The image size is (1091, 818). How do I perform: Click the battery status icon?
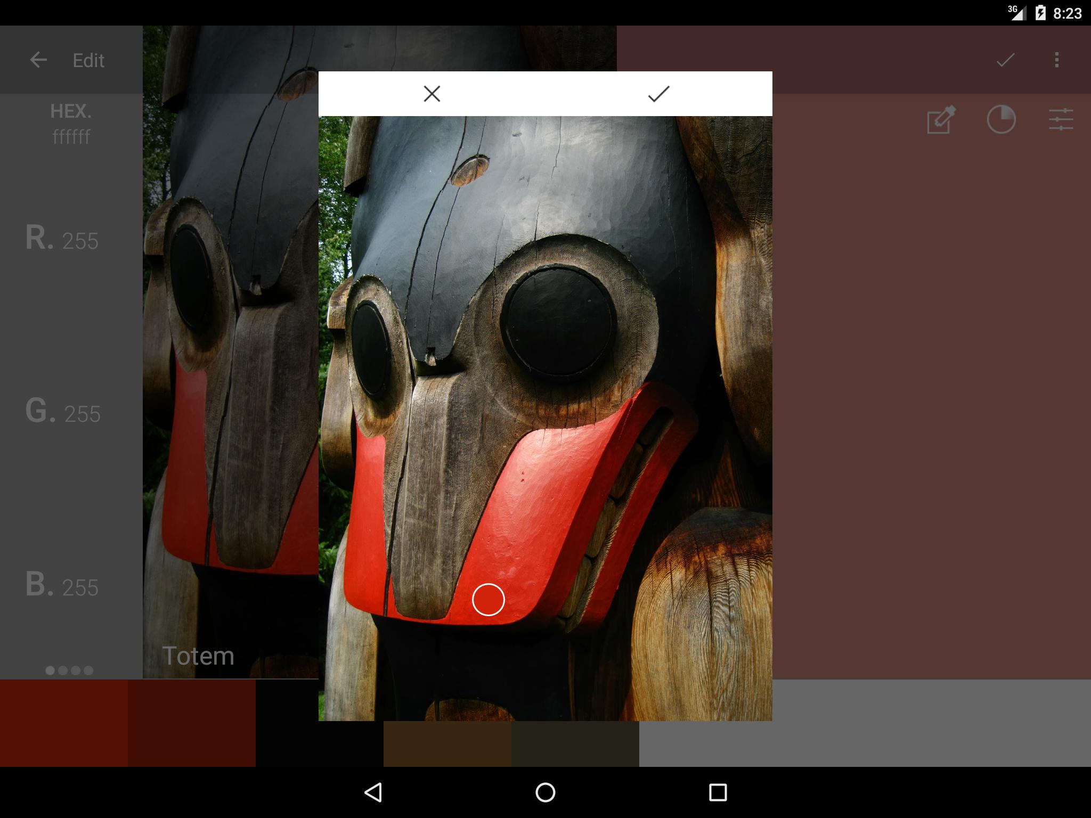pyautogui.click(x=1040, y=13)
